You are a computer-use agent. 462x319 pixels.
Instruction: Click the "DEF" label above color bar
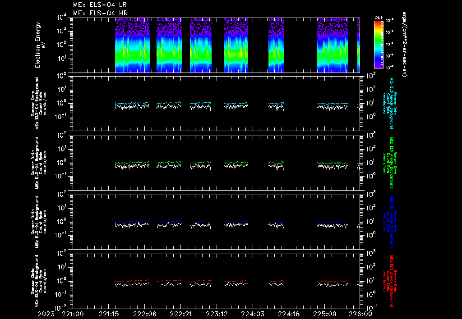(379, 18)
